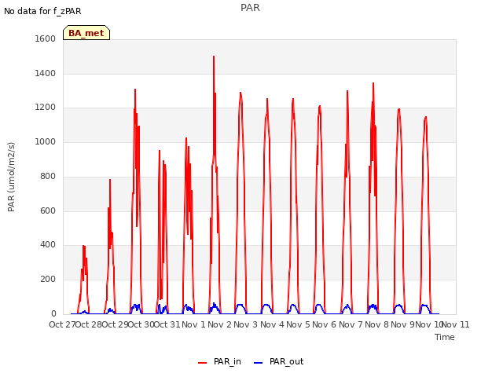Click the Oct 27 x-axis date label
503x377 pixels.
(62, 324)
